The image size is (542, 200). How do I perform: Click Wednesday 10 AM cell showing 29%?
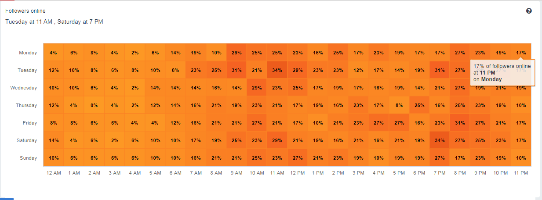pos(257,88)
